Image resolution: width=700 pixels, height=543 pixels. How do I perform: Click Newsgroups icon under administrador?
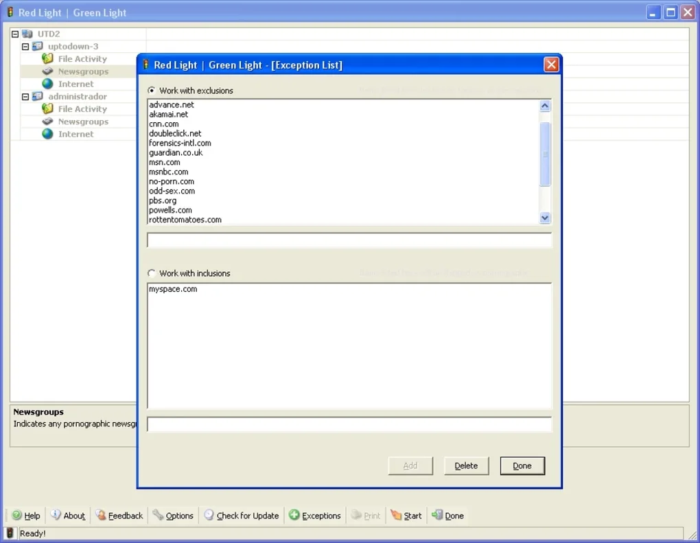[x=47, y=122]
